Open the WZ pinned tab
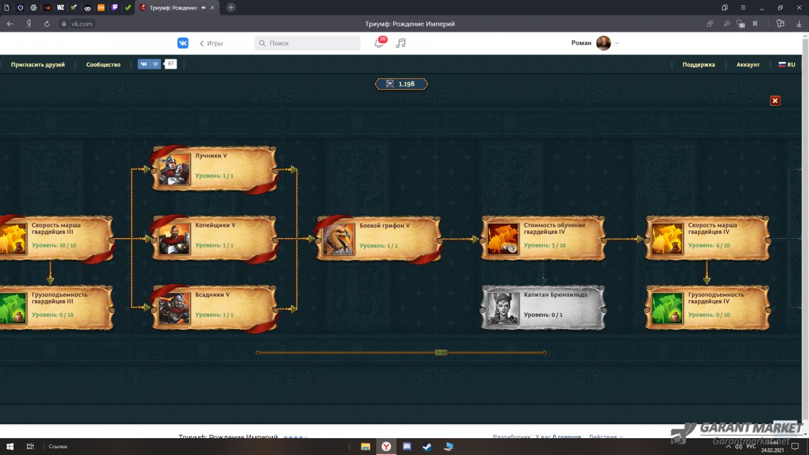809x455 pixels. [61, 7]
